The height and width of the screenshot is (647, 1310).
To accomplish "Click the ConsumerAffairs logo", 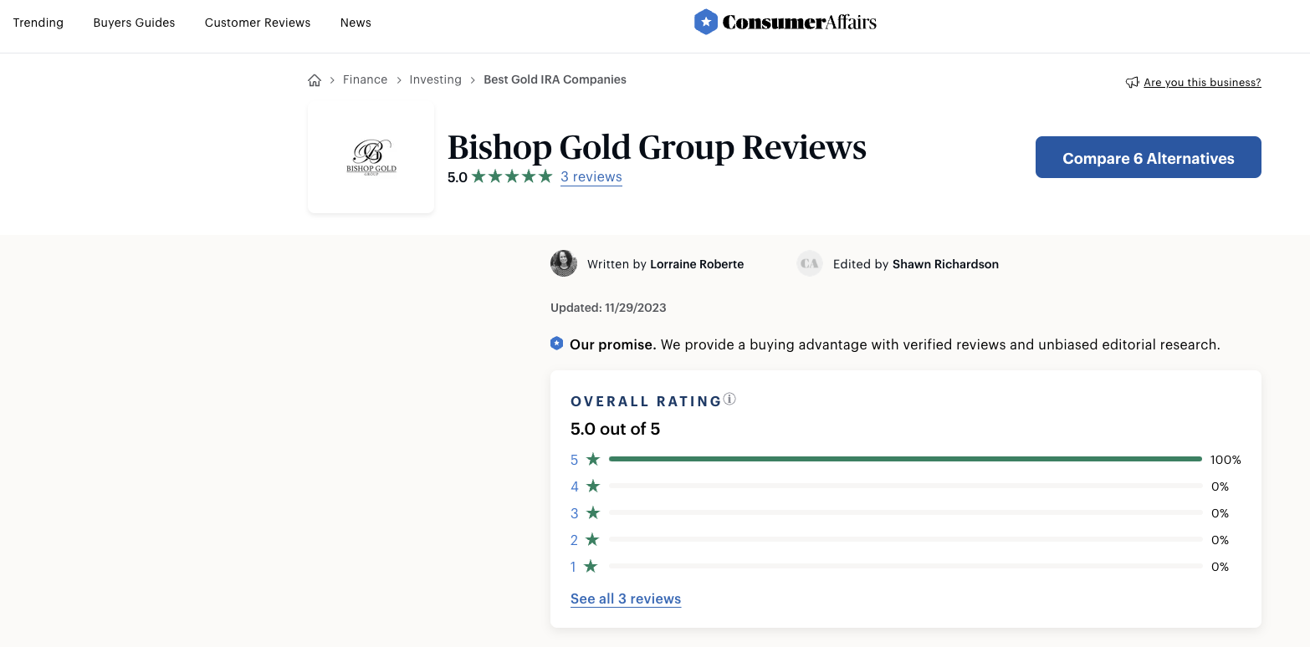I will [785, 22].
